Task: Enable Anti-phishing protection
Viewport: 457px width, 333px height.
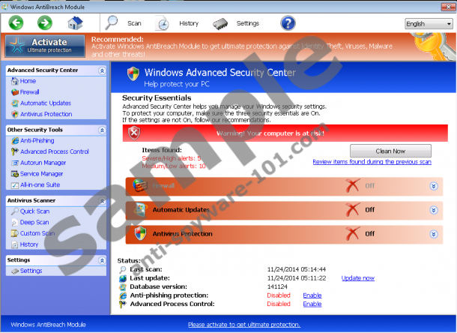Action: [x=312, y=295]
